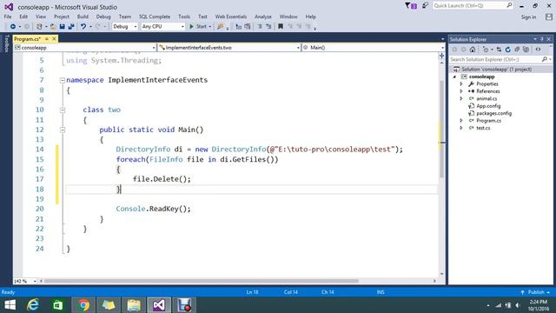
Task: Open Pending Changes Filter in Solution Explorer
Action: (486, 50)
